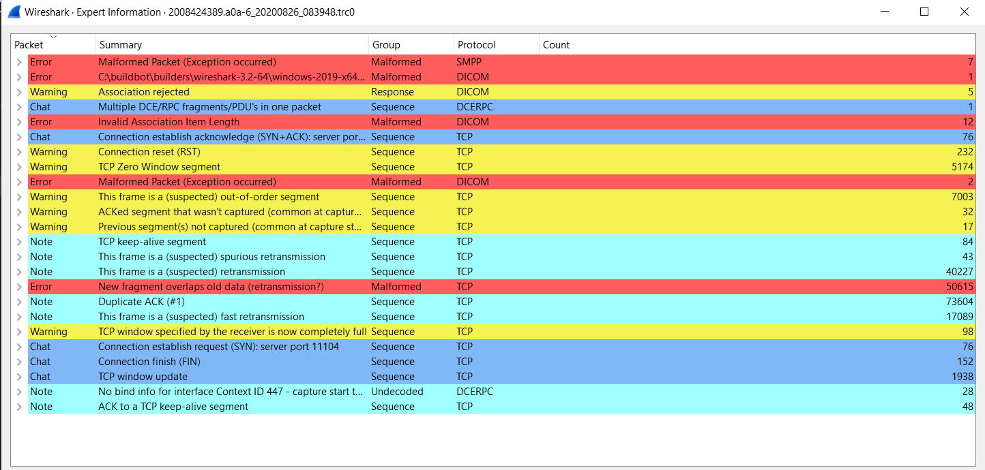Expand the "TCP window update" chat entry
The width and height of the screenshot is (985, 470).
(18, 376)
